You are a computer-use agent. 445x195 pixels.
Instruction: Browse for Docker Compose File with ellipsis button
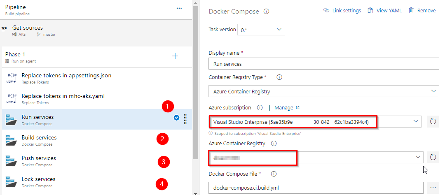[x=433, y=188]
